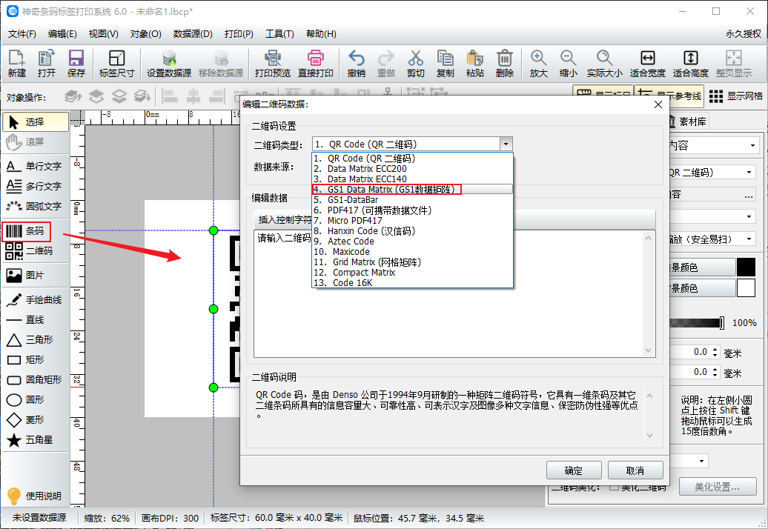Select the 条码 barcode tool
The image size is (768, 529).
click(x=27, y=231)
